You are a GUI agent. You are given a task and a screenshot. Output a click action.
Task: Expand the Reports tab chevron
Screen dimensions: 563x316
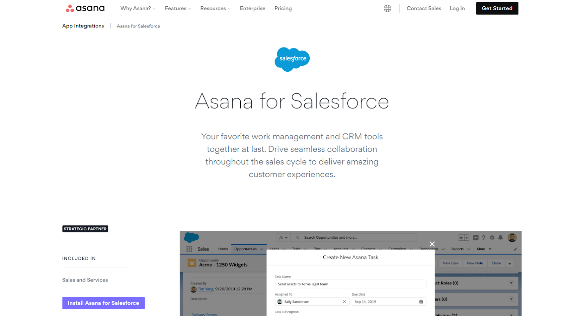click(x=468, y=249)
